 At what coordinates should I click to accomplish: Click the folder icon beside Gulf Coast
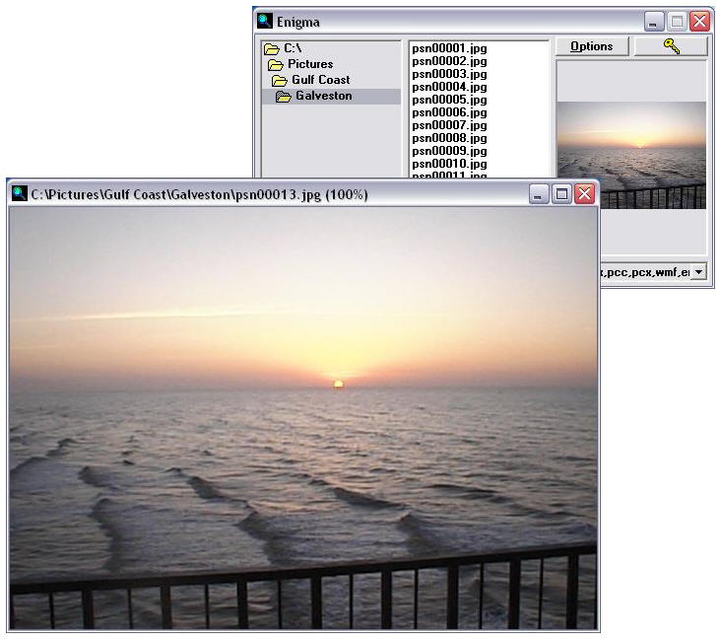(280, 81)
